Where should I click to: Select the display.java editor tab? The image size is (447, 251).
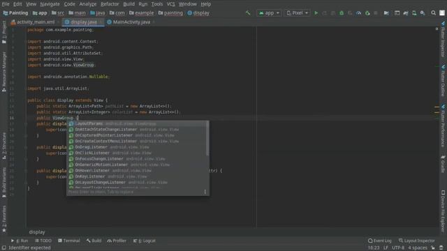(83, 22)
